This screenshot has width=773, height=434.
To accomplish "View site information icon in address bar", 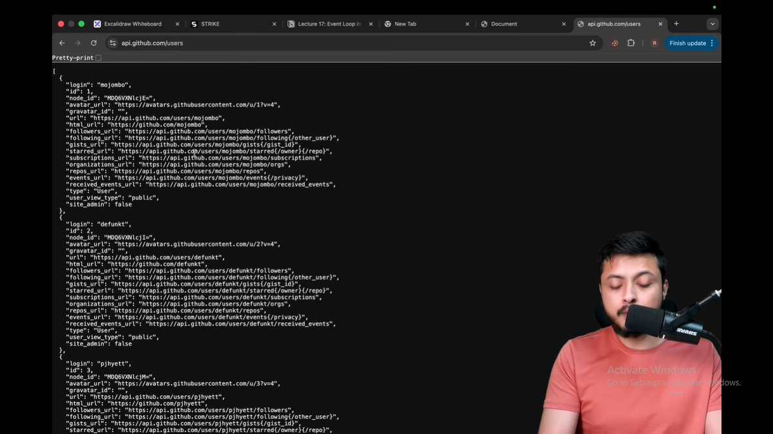I will pyautogui.click(x=113, y=43).
